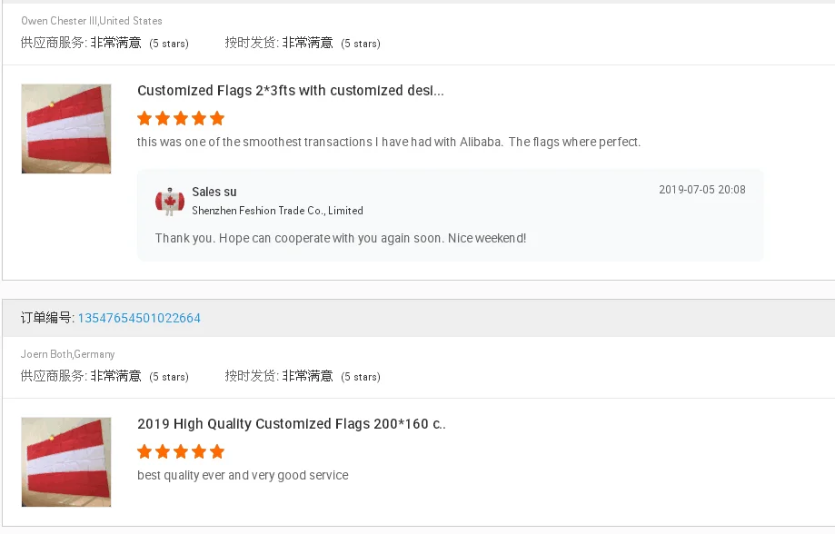Click 供应商服务 rating under Joern Both
Screen dimensions: 835x534
[104, 376]
